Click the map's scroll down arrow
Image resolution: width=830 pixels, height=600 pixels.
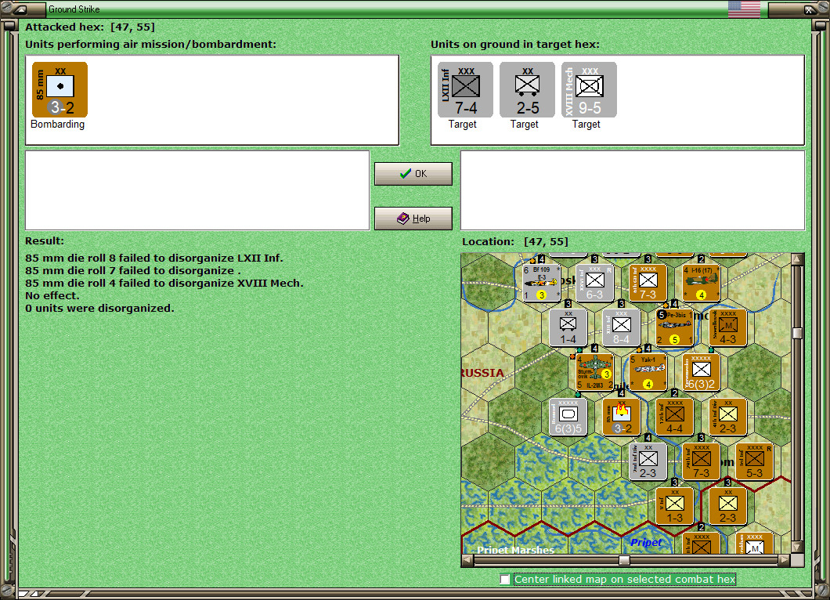click(797, 547)
